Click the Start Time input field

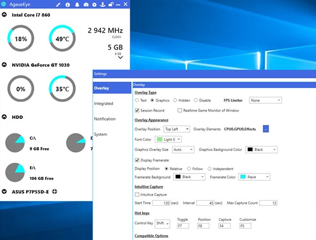(161, 203)
